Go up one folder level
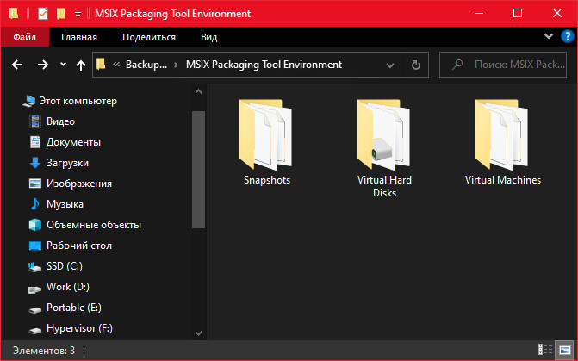The image size is (578, 361). click(x=81, y=65)
